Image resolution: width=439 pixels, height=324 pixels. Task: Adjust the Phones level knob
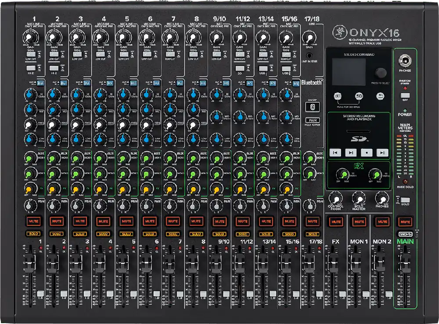click(x=382, y=198)
